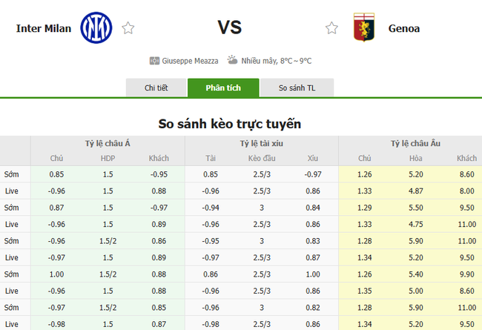Favorite Inter Milan with the star
482x330 pixels.
pyautogui.click(x=128, y=28)
